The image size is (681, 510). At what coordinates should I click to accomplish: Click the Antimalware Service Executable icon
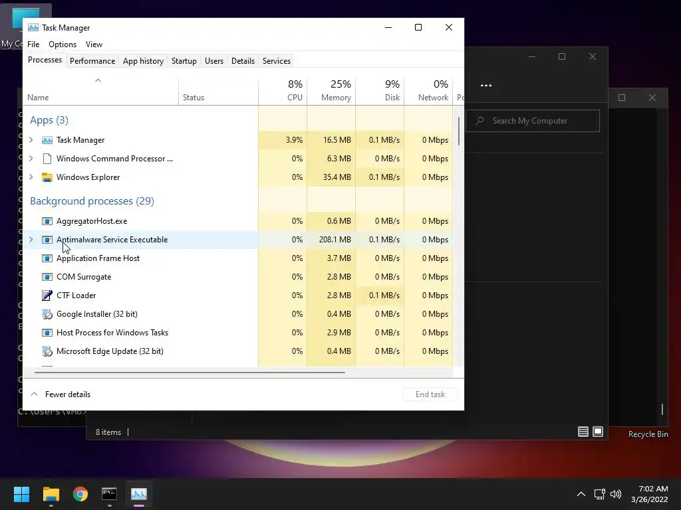click(47, 240)
